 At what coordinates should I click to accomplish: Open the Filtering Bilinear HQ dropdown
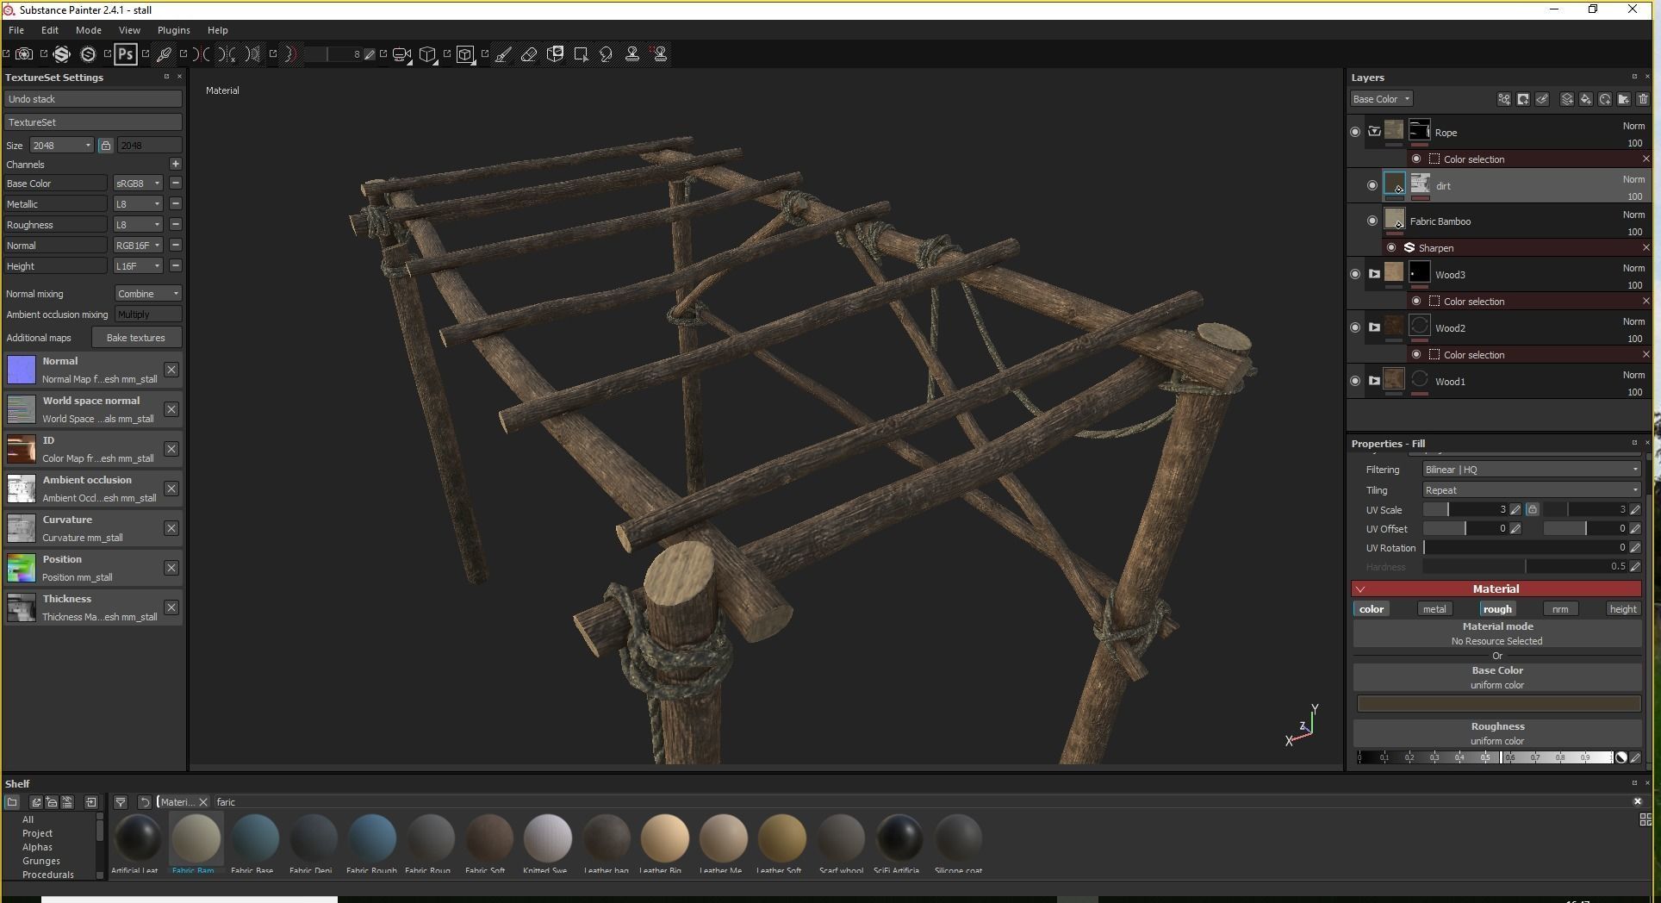coord(1532,470)
